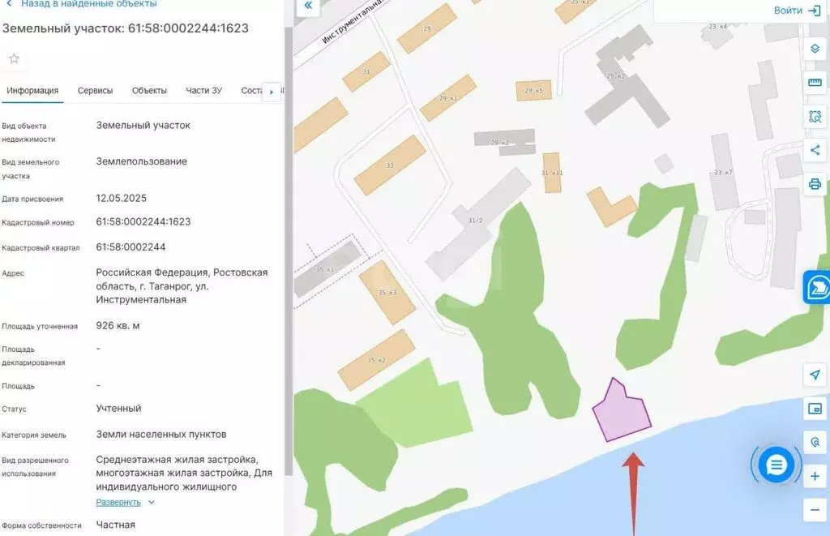This screenshot has height=536, width=830.
Task: Zoom in on the map
Action: coord(815,476)
